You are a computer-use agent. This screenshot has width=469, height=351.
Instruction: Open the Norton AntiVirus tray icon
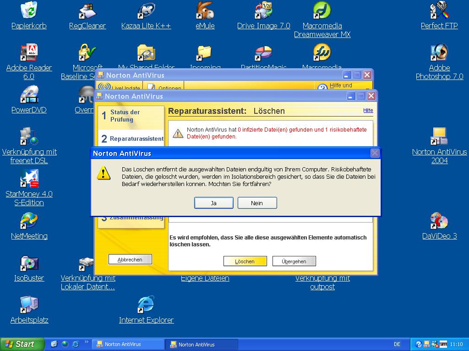coord(427,345)
